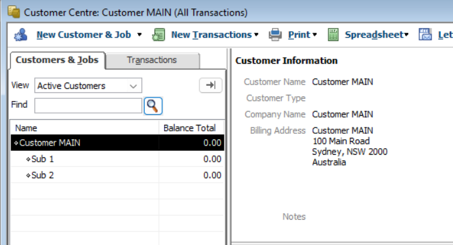The image size is (453, 245).
Task: Switch to the Customers & Jobs tab
Action: click(57, 60)
